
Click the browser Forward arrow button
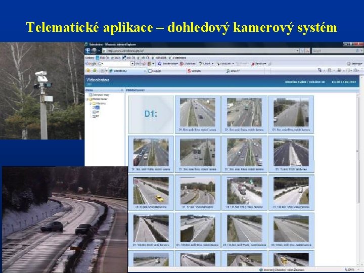[94, 51]
